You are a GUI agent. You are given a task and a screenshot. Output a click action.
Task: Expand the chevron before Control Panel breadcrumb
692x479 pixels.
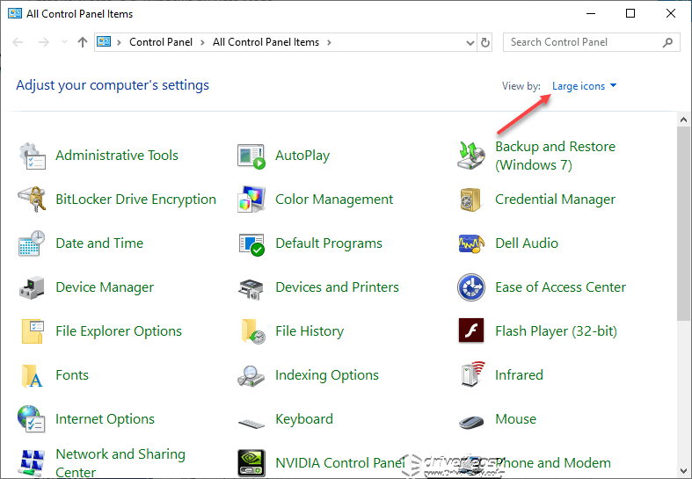[x=119, y=42]
